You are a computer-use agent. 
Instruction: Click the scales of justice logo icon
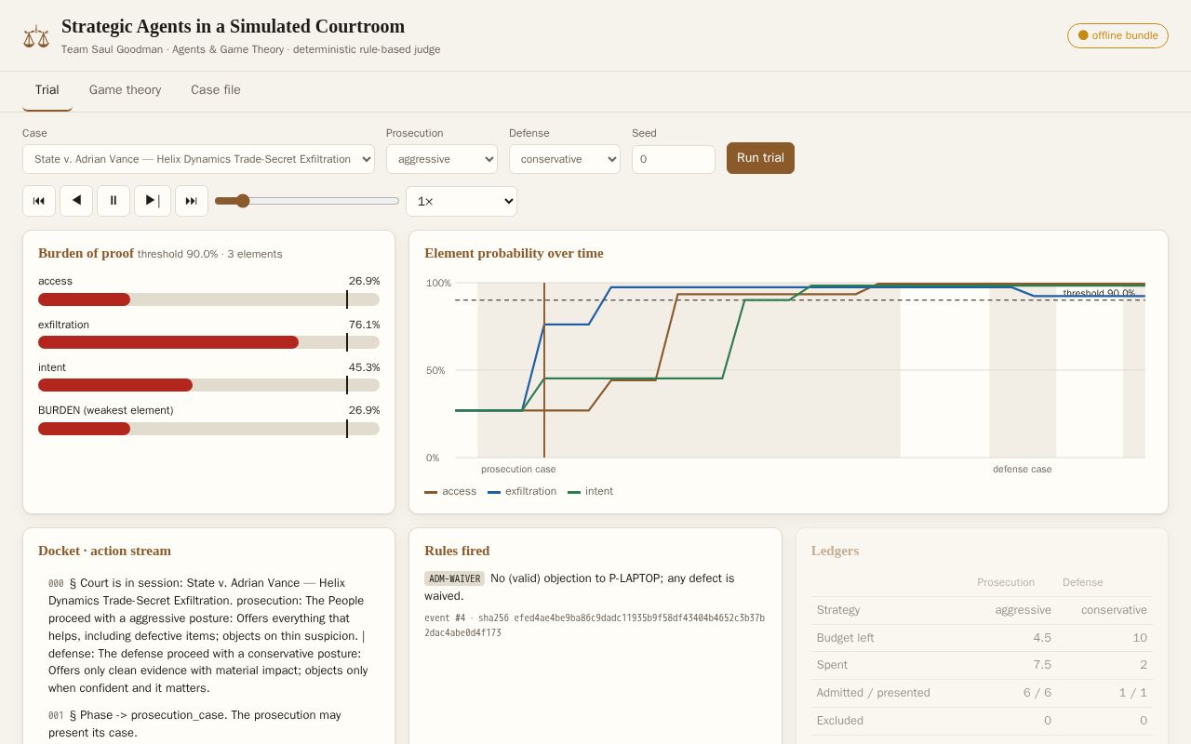coord(36,36)
